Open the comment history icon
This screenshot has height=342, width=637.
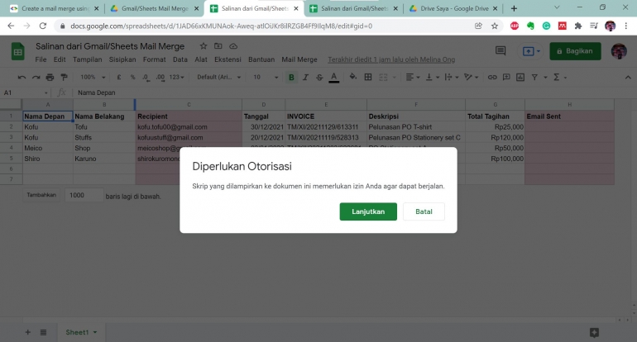(x=500, y=51)
